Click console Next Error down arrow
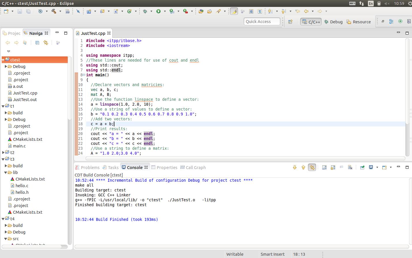 [295, 167]
